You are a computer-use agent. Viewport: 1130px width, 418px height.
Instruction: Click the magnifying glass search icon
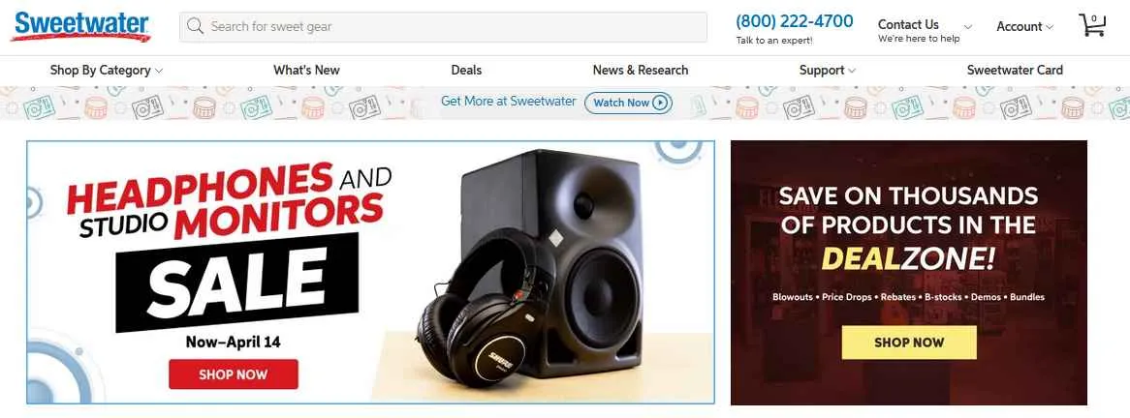click(x=195, y=27)
